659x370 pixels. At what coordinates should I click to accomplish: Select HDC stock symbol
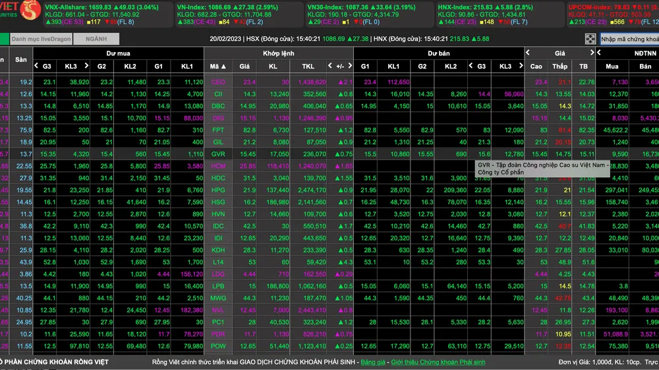218,178
